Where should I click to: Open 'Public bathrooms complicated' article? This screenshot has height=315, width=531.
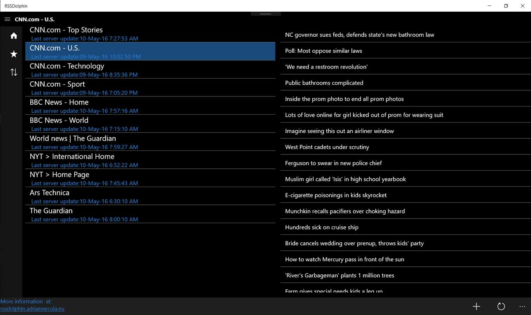point(406,82)
